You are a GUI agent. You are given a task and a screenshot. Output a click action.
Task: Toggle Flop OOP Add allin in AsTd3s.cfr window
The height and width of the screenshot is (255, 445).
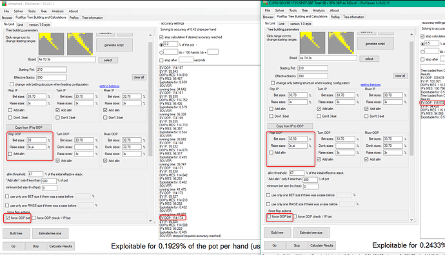[272, 153]
